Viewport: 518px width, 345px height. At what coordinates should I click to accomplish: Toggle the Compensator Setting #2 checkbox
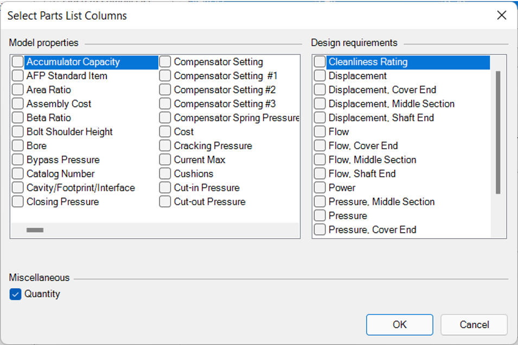(x=165, y=90)
